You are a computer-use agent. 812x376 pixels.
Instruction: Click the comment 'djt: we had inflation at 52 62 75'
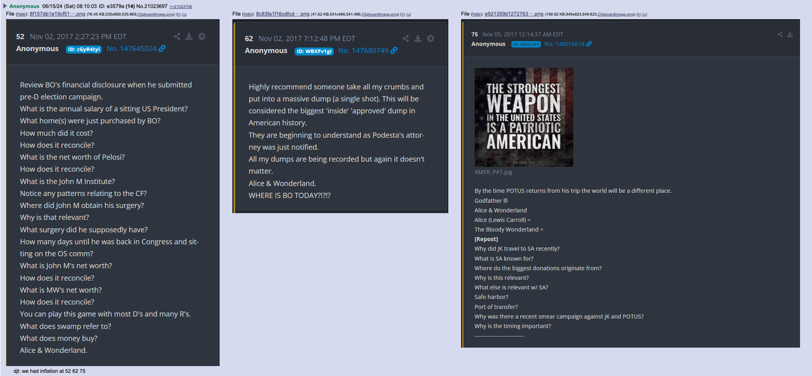coord(50,371)
